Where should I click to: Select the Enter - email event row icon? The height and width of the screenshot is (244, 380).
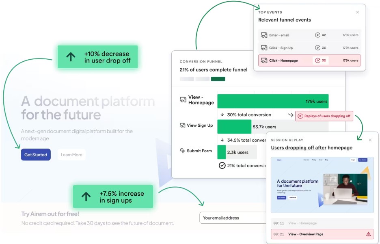(x=264, y=35)
